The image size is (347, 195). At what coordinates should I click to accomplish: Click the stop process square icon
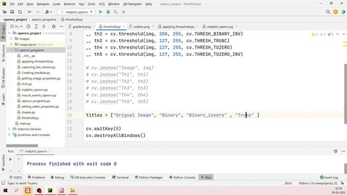tap(124, 12)
